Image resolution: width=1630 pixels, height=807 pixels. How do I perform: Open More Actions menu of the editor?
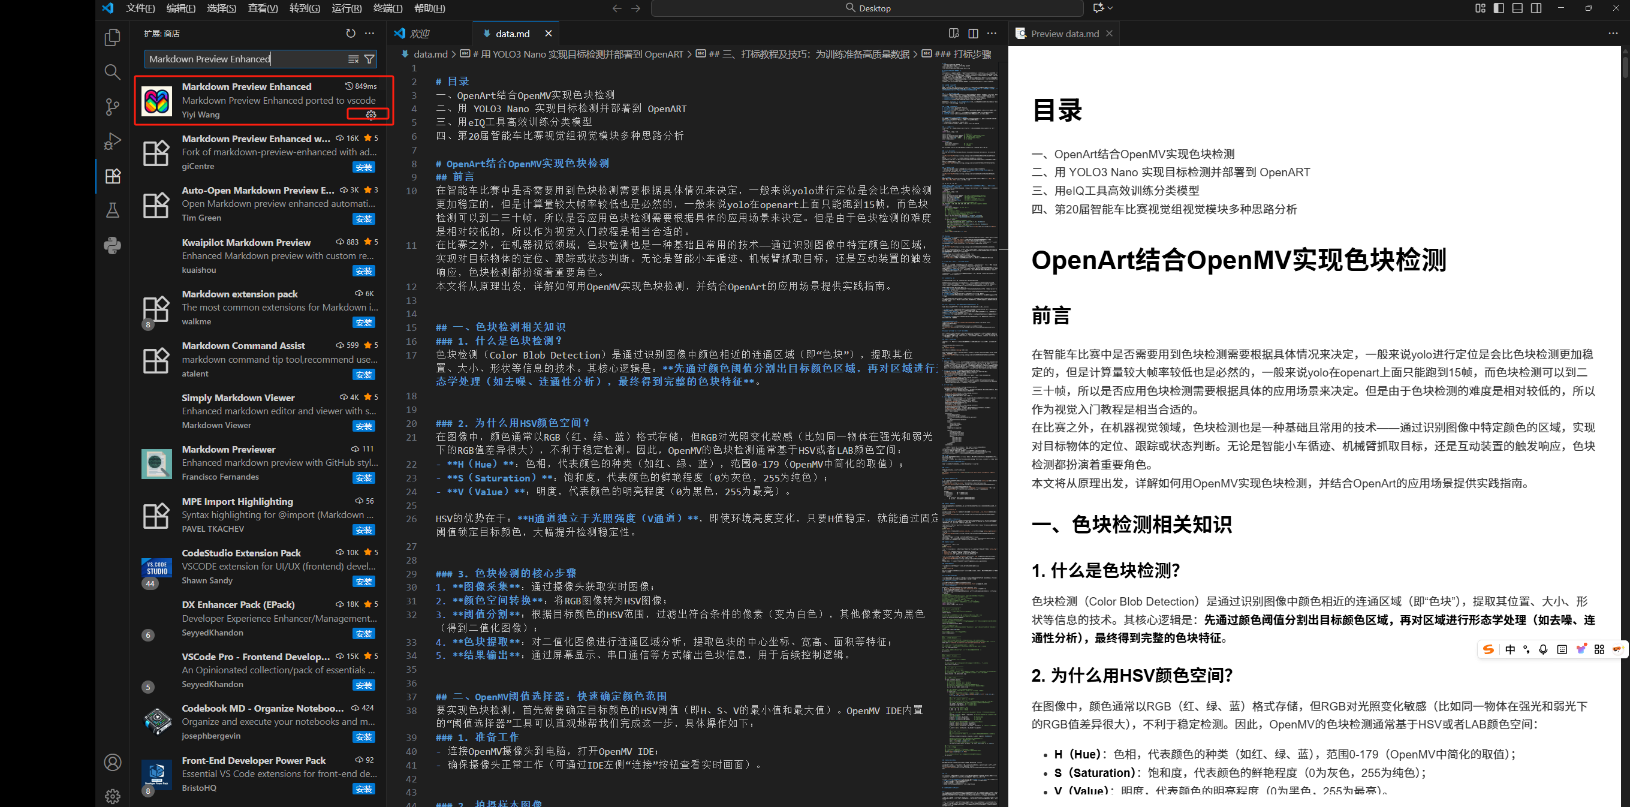tap(991, 33)
